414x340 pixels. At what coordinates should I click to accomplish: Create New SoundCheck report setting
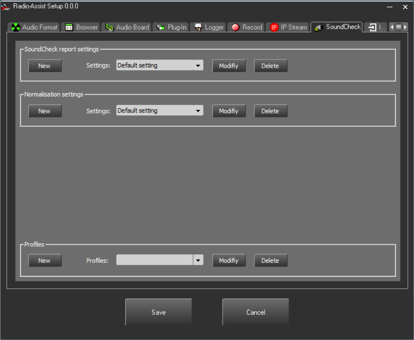(x=45, y=66)
